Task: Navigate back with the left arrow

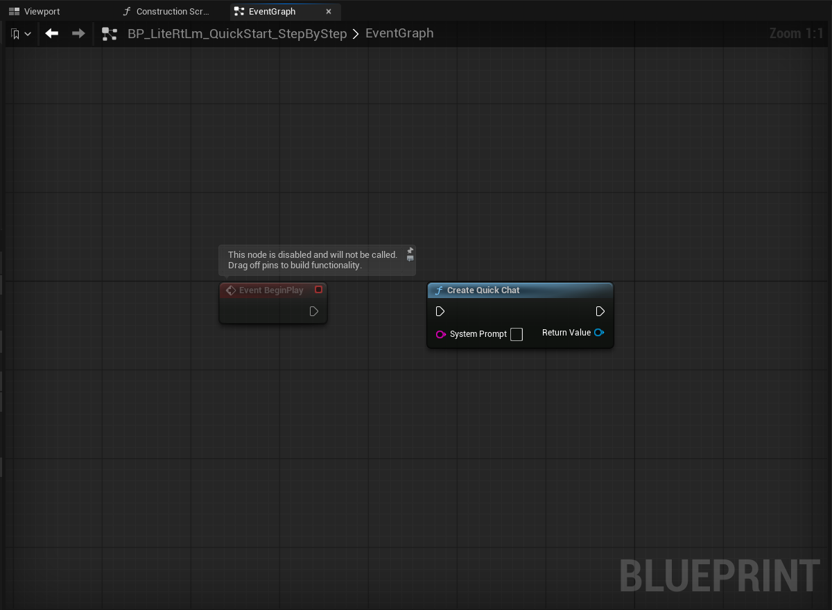Action: [x=52, y=33]
